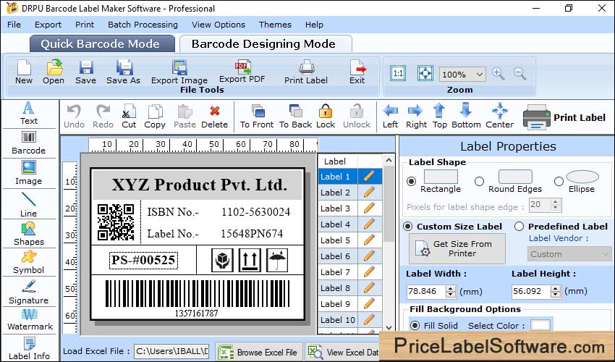Pick the Signature tool
615x362 pixels.
[x=28, y=291]
